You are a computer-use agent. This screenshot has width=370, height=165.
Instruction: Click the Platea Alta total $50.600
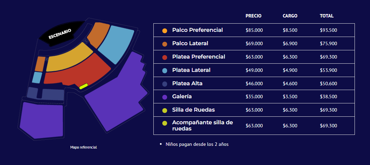[x=328, y=84]
